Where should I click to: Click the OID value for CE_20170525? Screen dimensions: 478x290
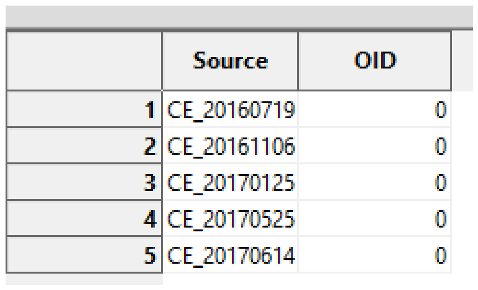tap(375, 219)
